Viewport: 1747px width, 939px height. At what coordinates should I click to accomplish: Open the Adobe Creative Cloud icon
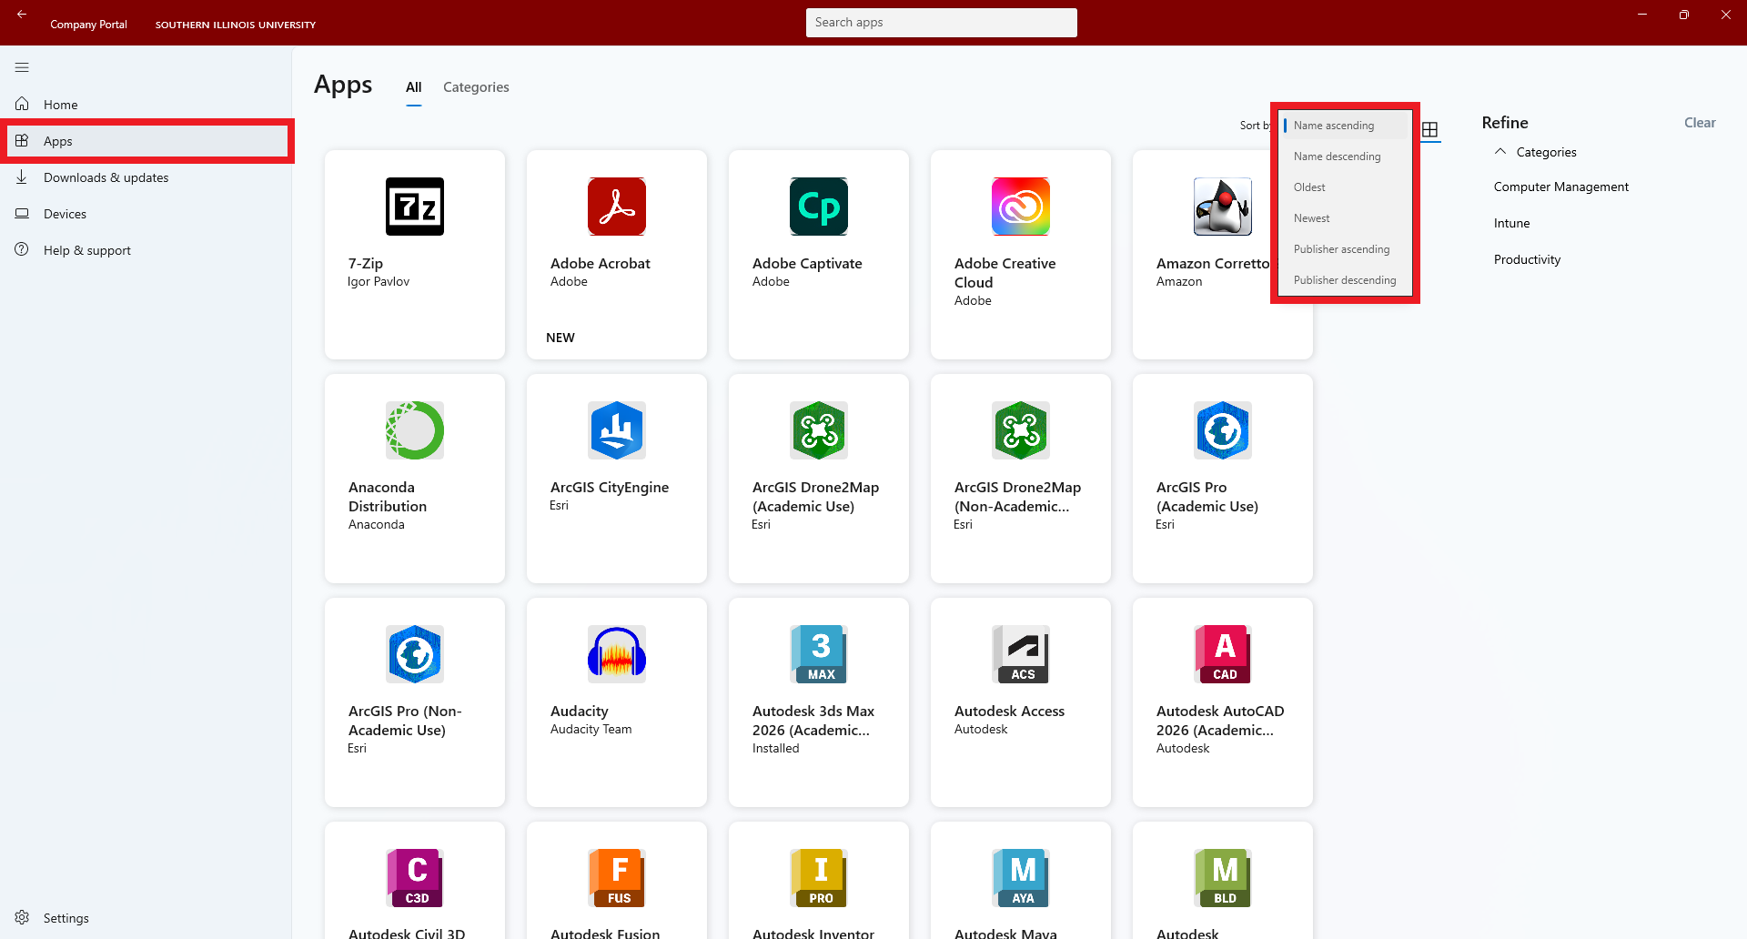click(x=1021, y=207)
